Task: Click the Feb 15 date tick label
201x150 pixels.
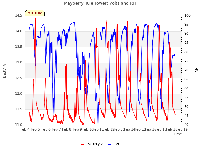Action: pyautogui.click(x=140, y=129)
